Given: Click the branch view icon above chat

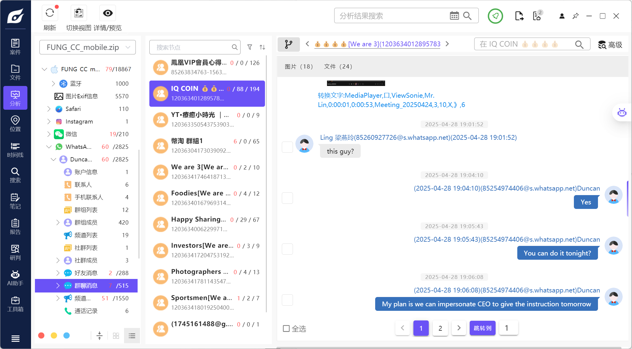Looking at the screenshot, I should (288, 44).
